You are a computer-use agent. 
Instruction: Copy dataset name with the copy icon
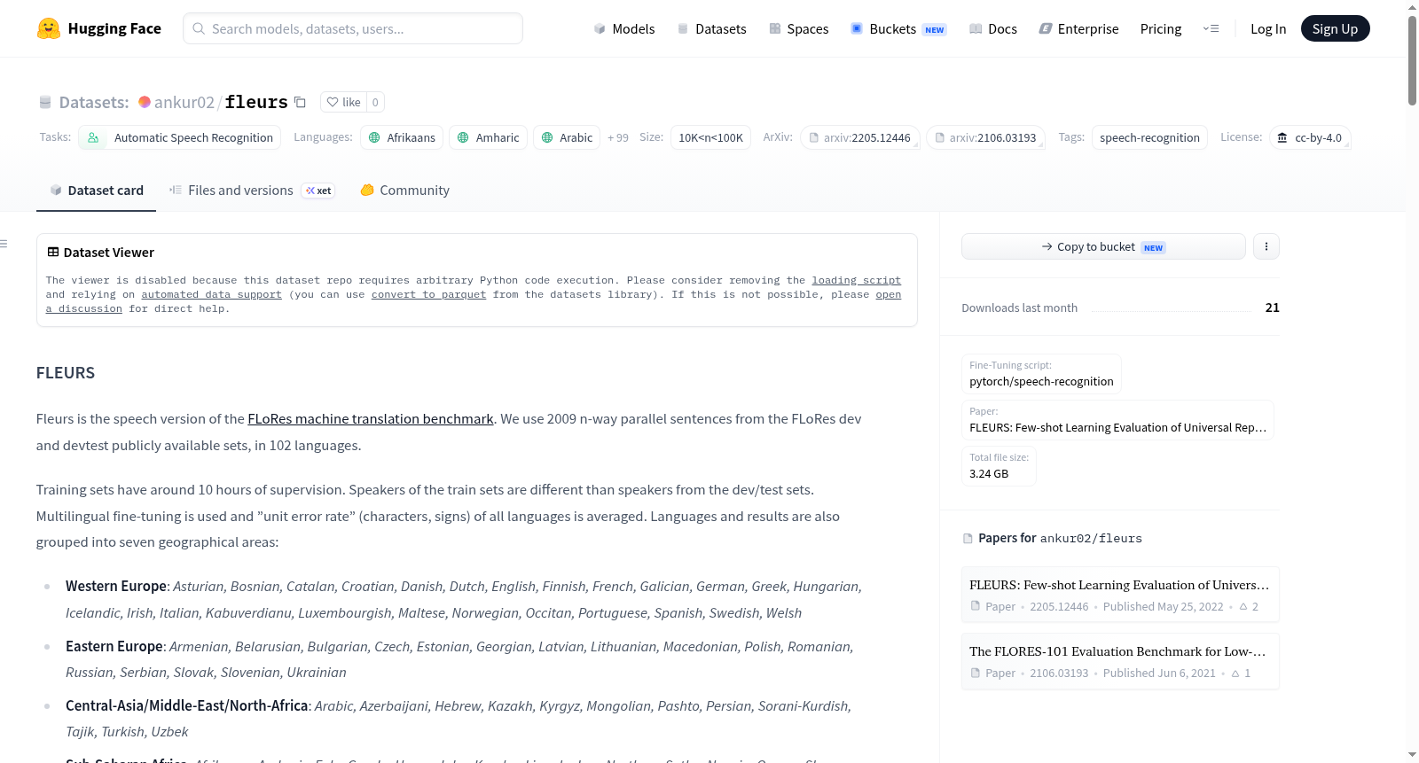pos(301,102)
